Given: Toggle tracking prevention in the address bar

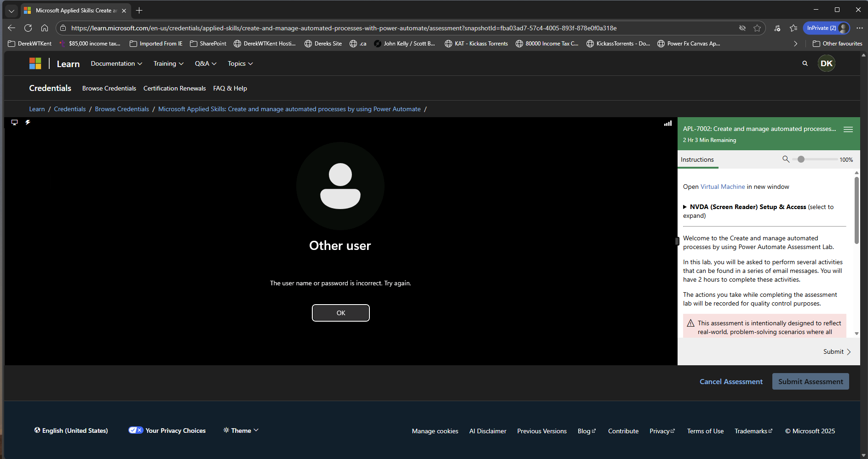Looking at the screenshot, I should click(x=743, y=28).
